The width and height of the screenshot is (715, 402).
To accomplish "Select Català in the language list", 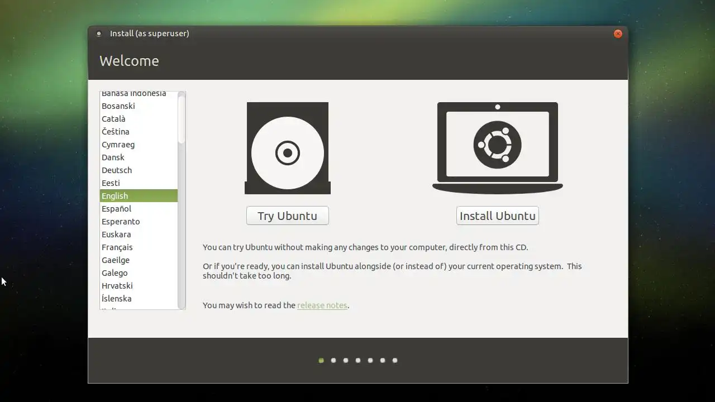I will 139,119.
